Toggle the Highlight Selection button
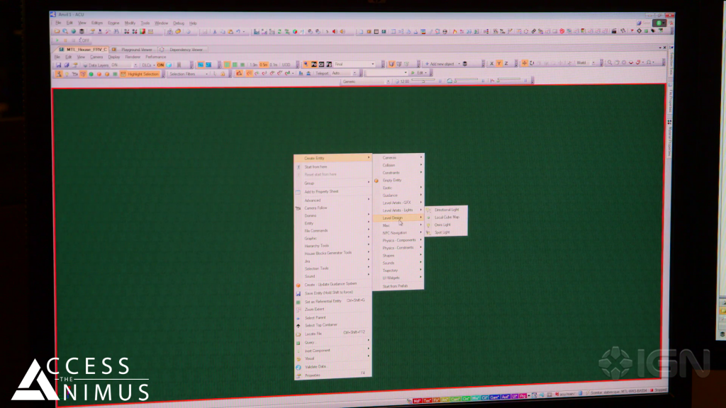 (143, 74)
